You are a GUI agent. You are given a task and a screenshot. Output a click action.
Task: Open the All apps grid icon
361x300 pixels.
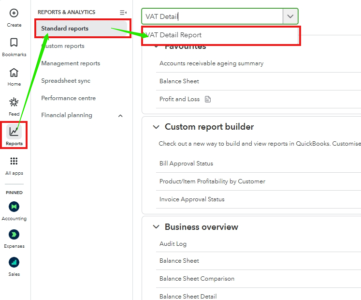pyautogui.click(x=14, y=162)
